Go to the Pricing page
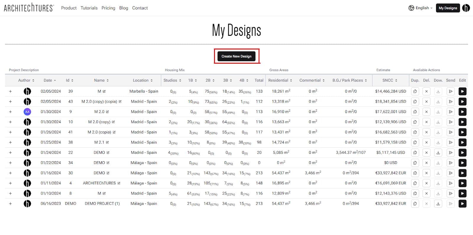Image resolution: width=473 pixels, height=235 pixels. tap(108, 8)
